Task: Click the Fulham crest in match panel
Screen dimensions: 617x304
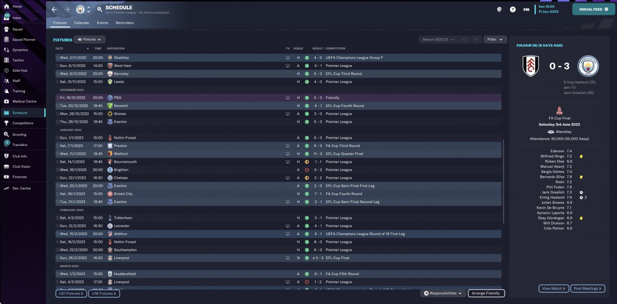Action: 531,66
